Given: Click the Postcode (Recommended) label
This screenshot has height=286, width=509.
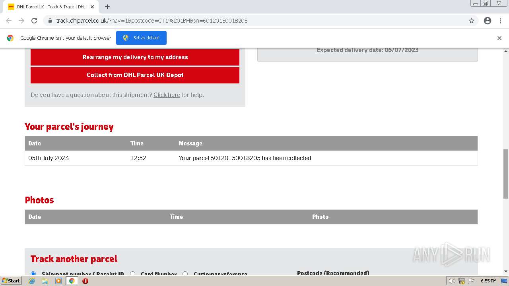Looking at the screenshot, I should (x=333, y=273).
